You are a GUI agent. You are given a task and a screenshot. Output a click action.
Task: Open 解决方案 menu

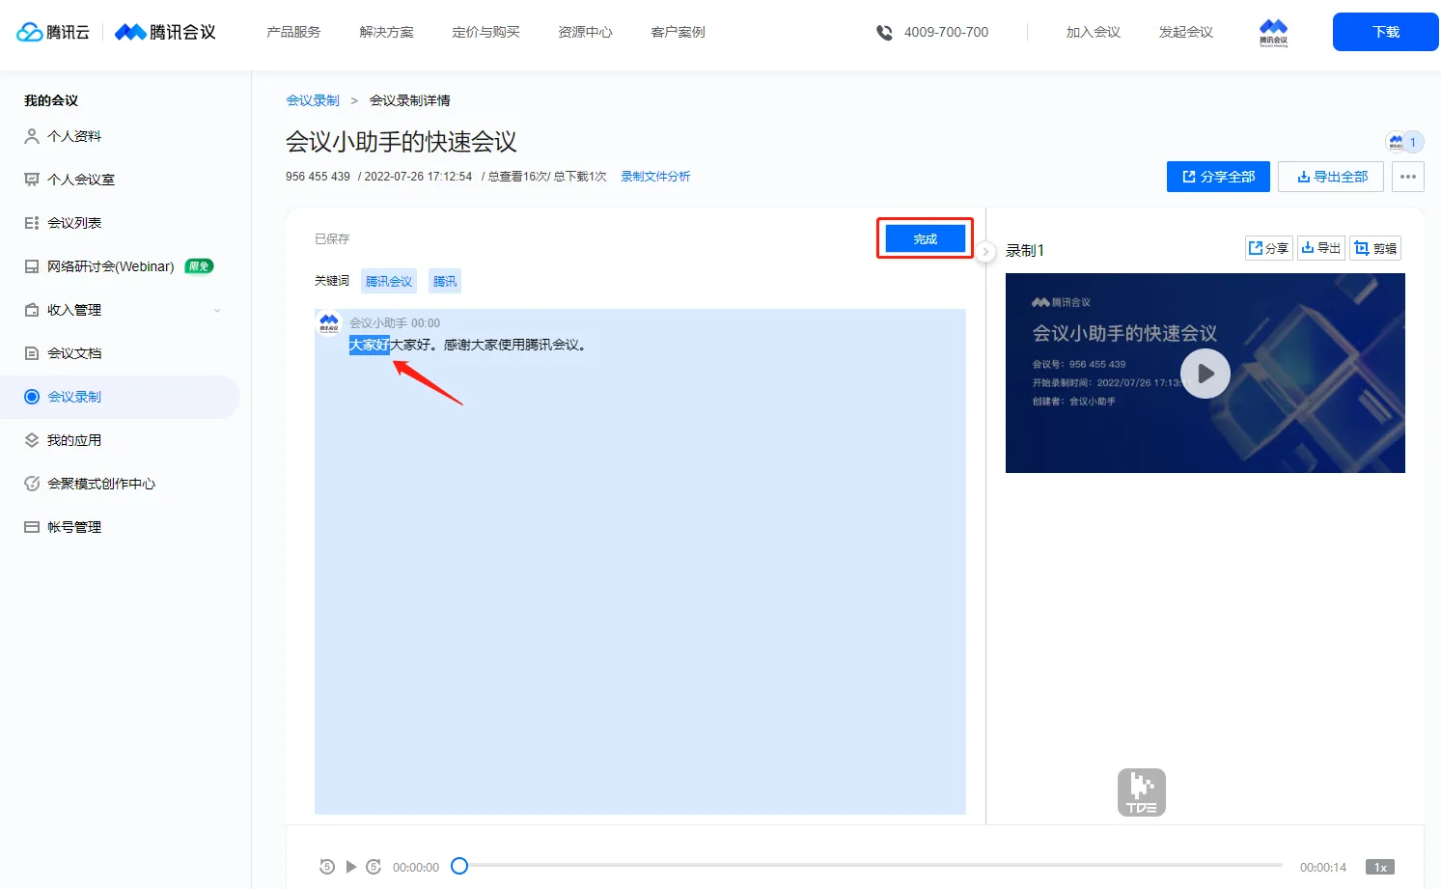386,32
